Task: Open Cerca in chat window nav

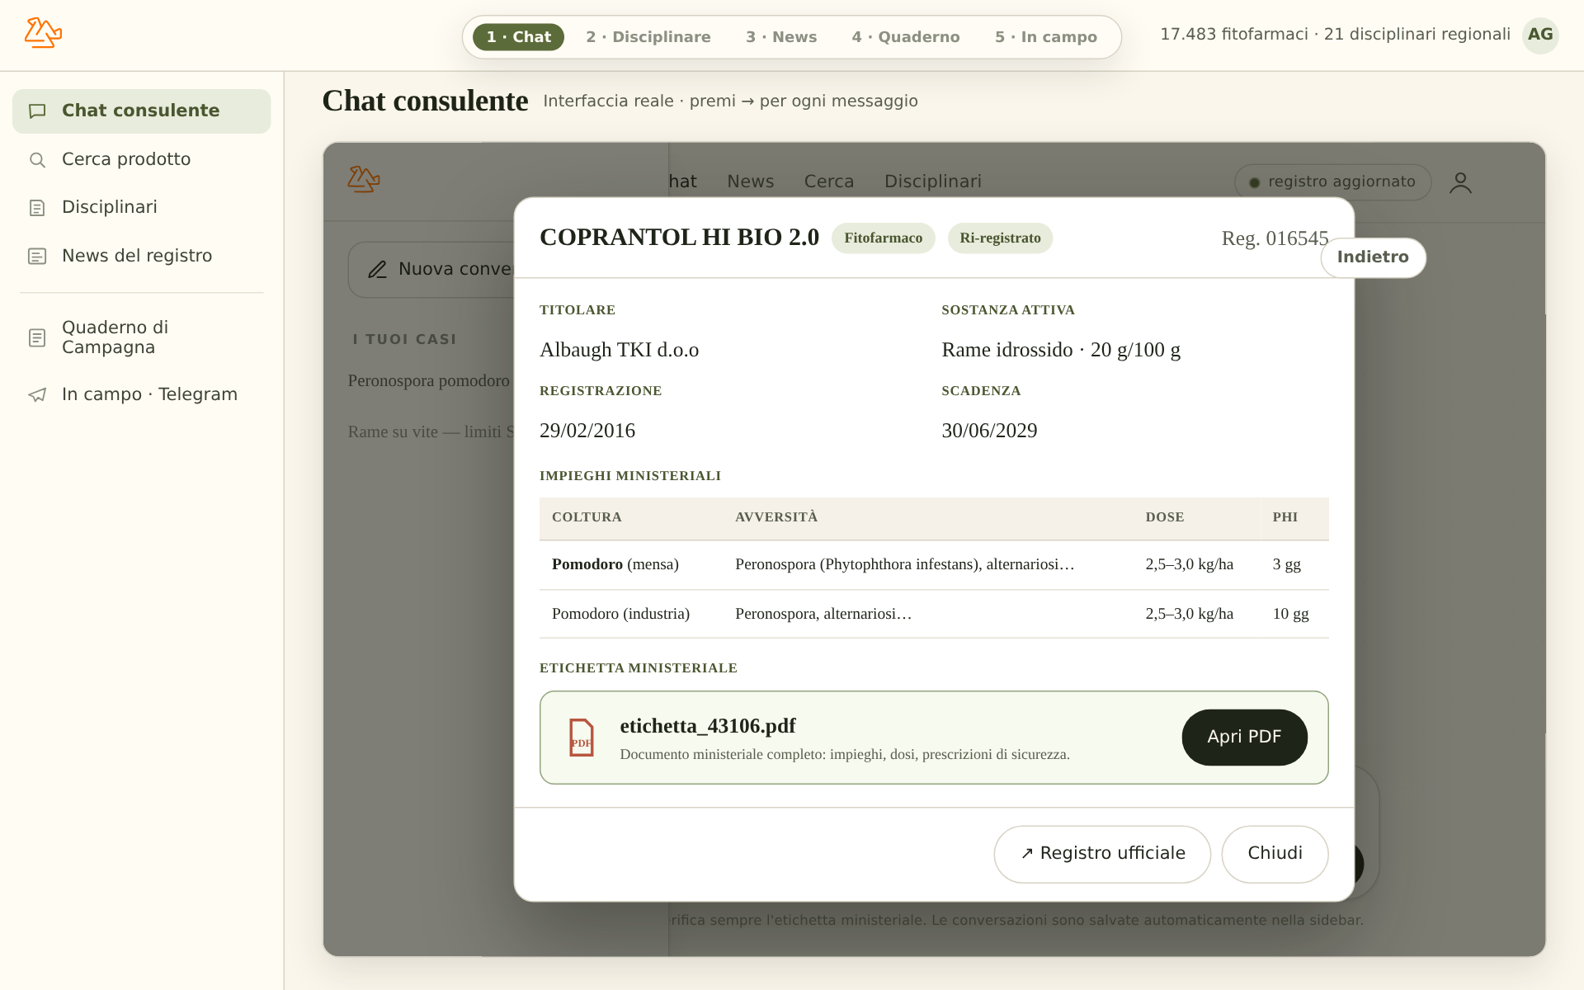Action: pyautogui.click(x=829, y=181)
